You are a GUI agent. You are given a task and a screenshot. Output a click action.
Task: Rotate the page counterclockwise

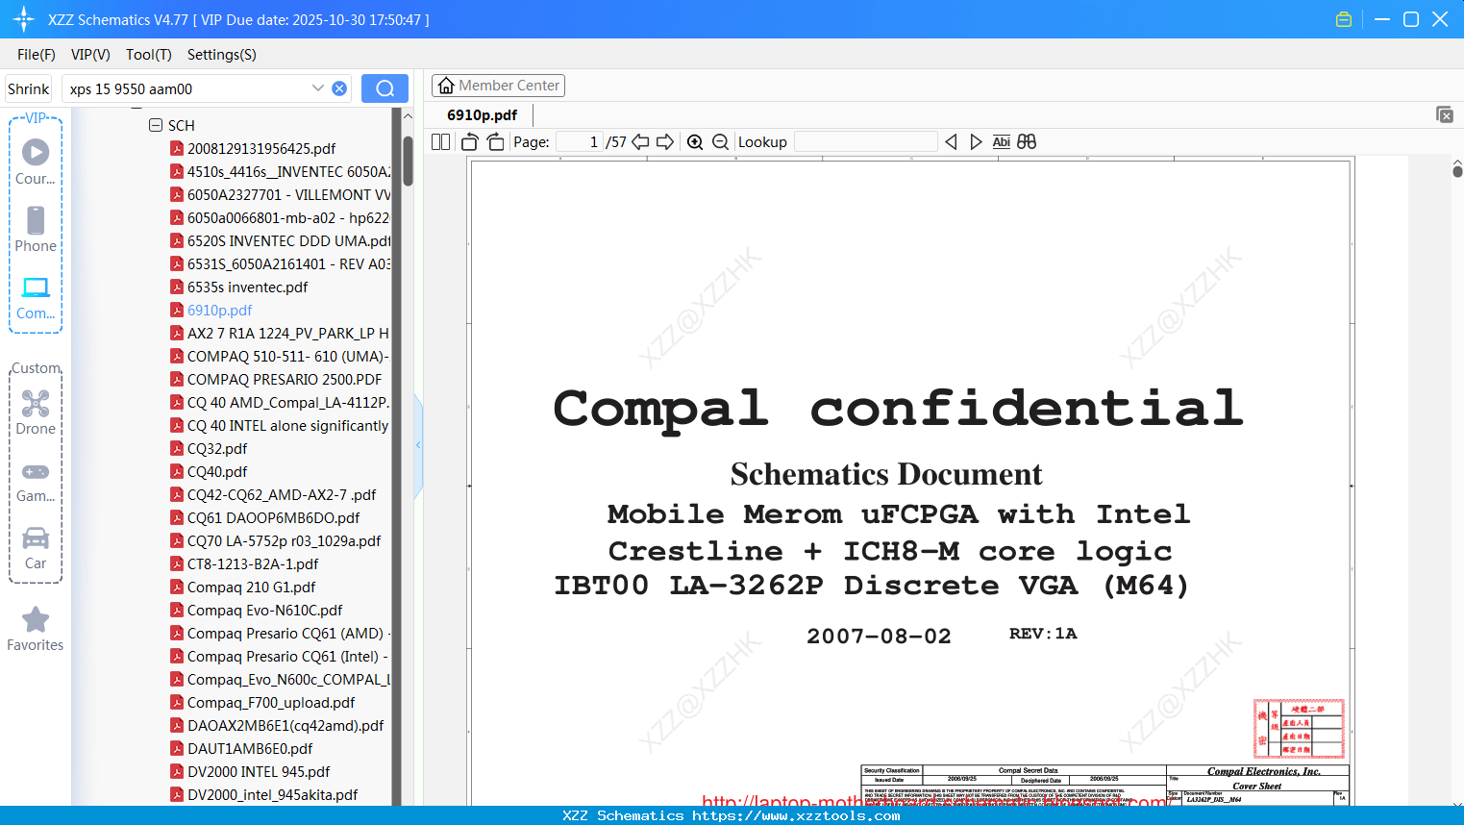point(470,141)
